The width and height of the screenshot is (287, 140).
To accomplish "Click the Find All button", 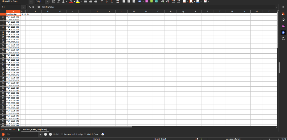I will 56,134.
